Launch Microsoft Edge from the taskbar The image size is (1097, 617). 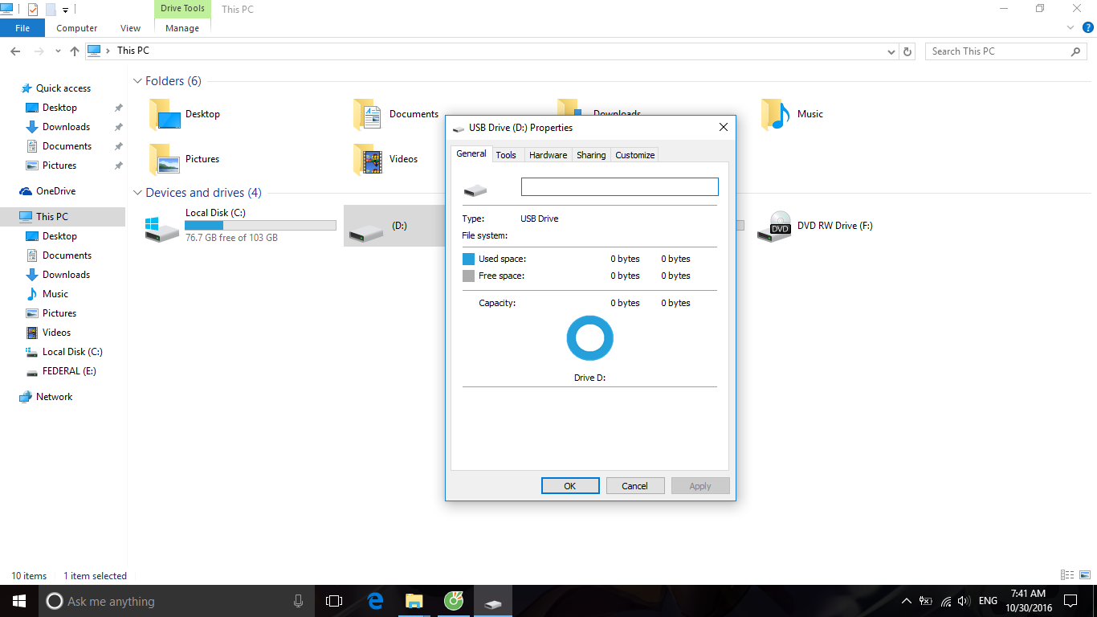(375, 601)
